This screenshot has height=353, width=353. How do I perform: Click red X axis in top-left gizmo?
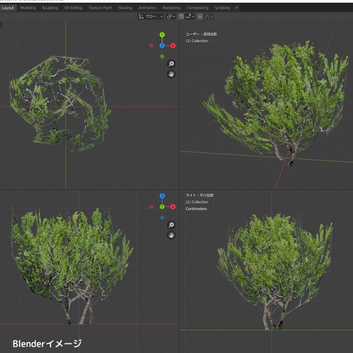click(x=173, y=45)
